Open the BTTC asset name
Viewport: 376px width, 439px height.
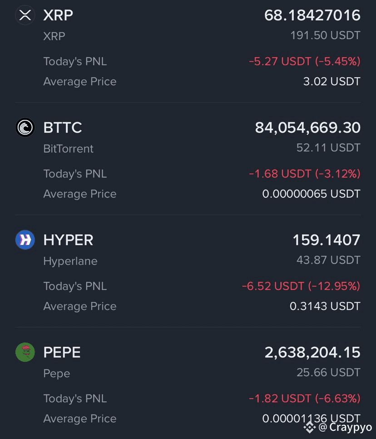[63, 128]
